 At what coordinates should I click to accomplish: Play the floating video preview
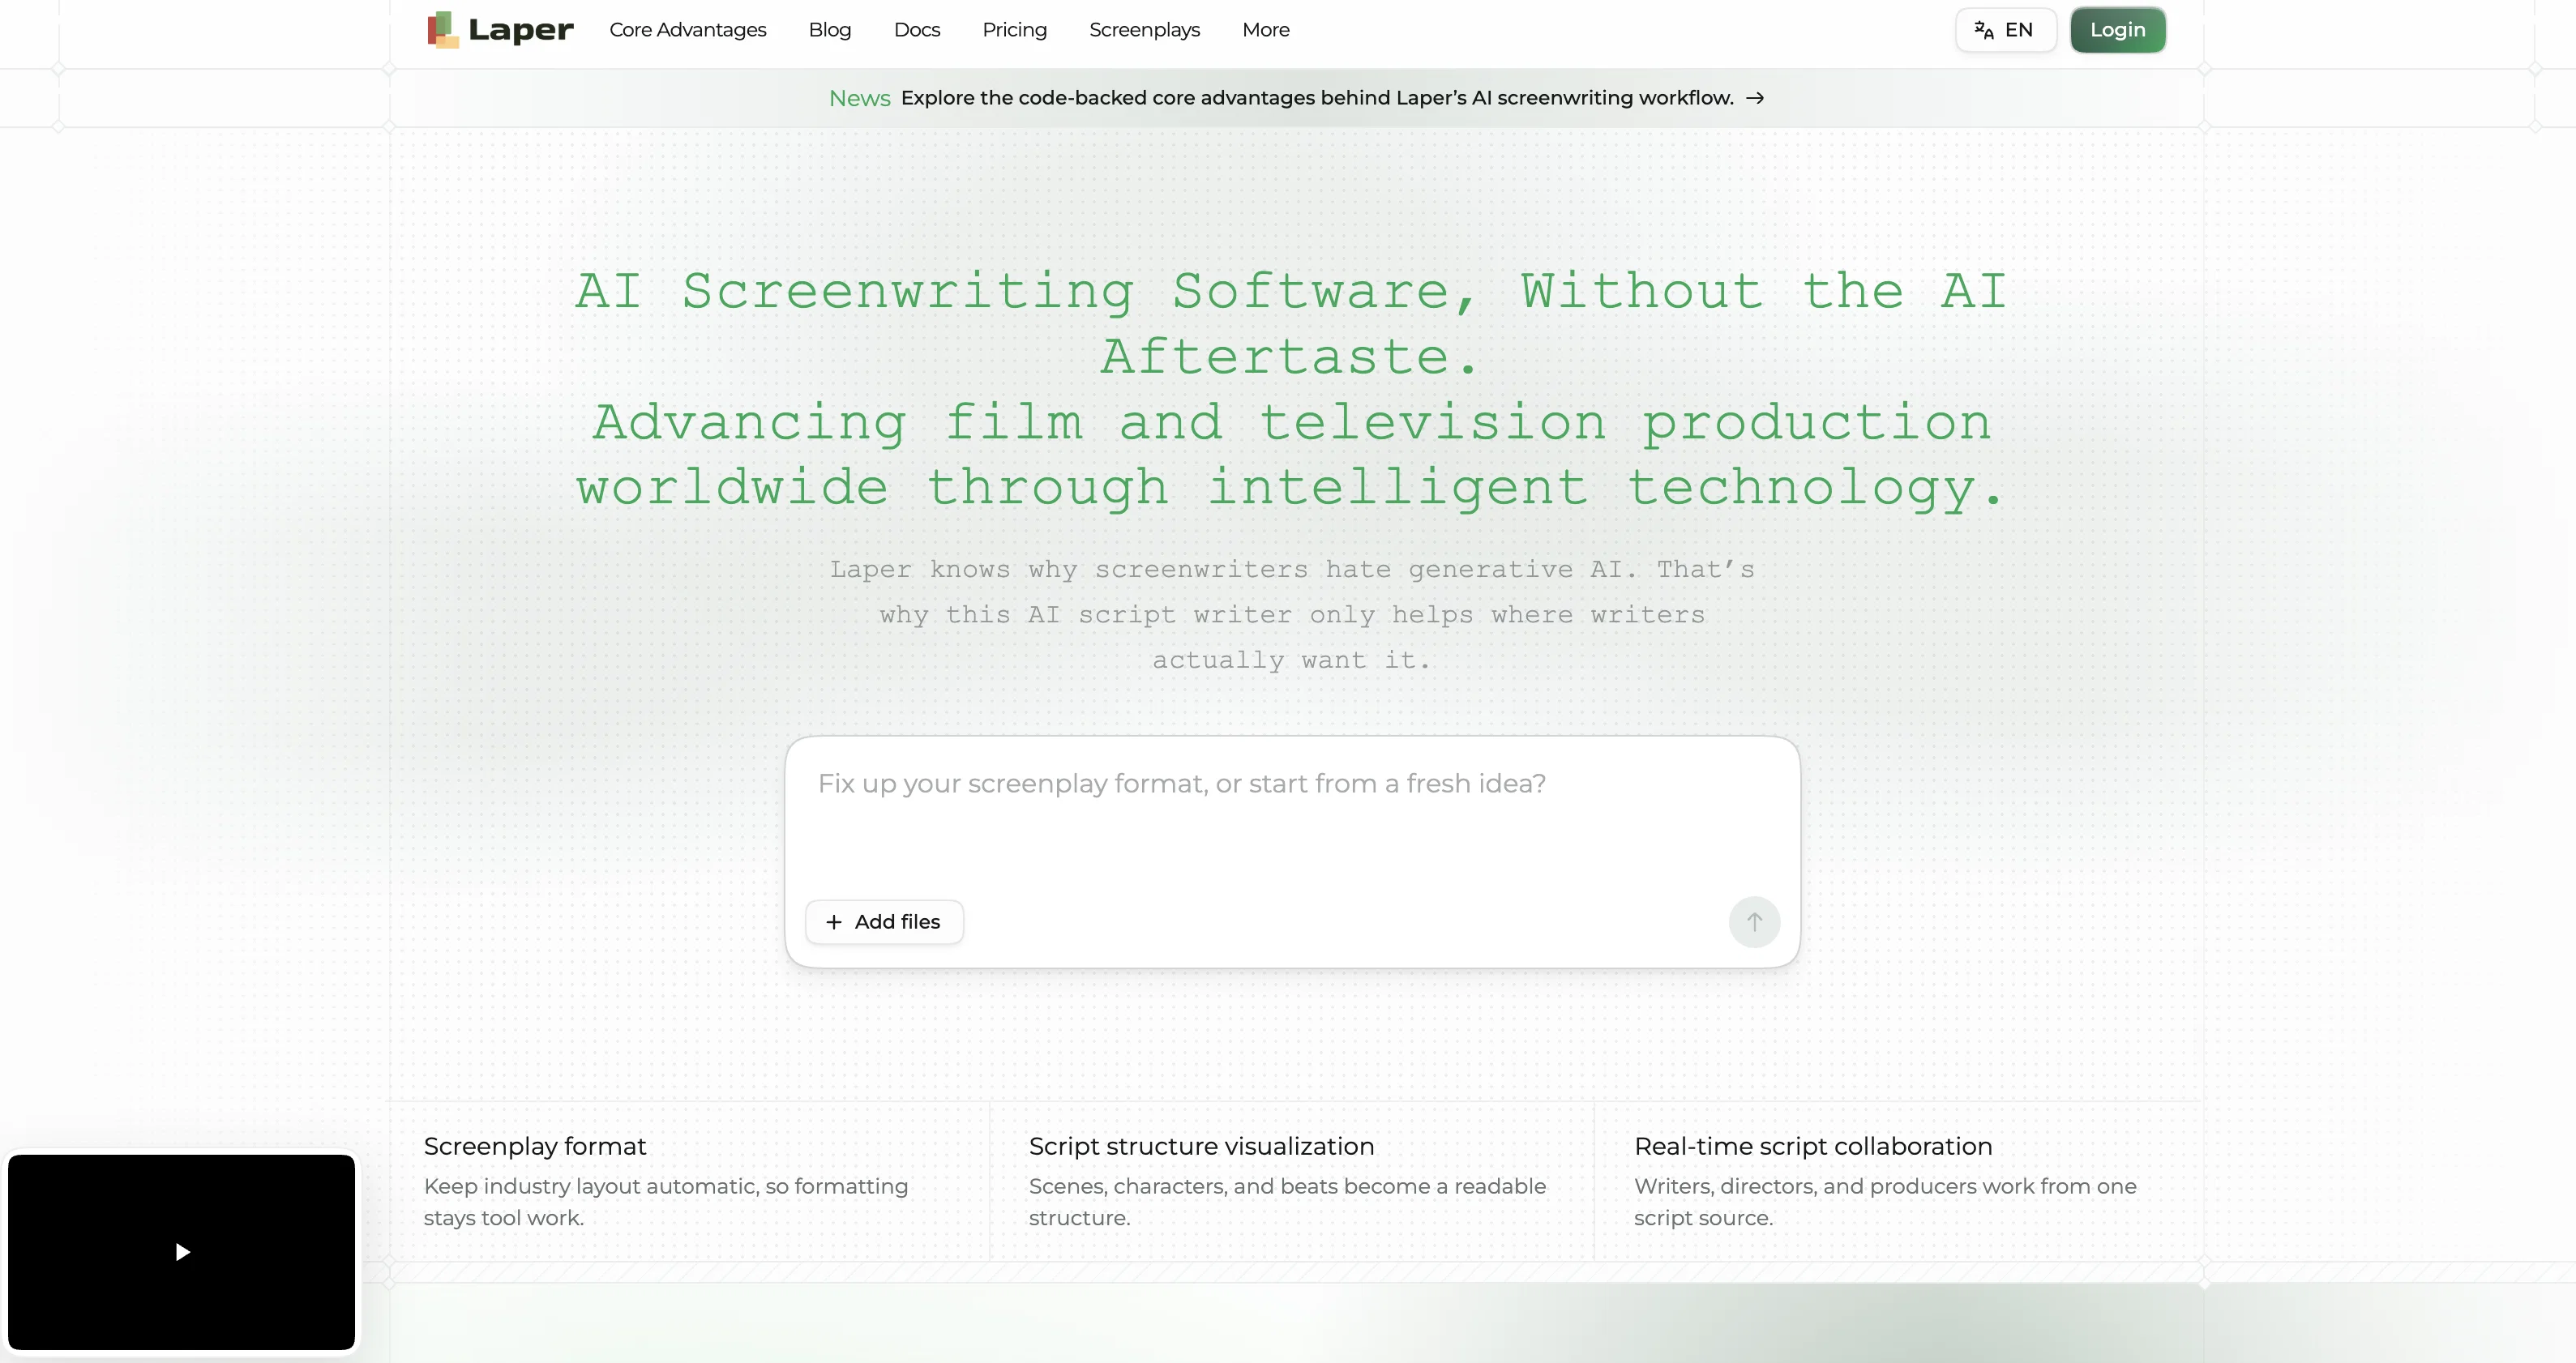coord(182,1252)
